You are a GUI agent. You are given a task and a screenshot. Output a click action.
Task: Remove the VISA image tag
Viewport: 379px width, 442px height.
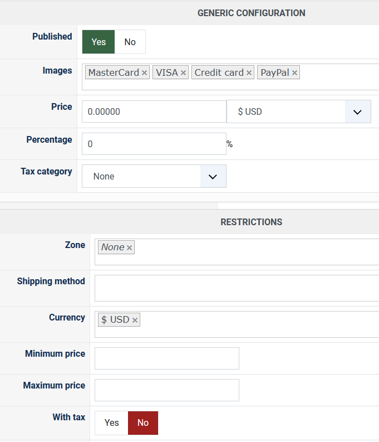[183, 73]
